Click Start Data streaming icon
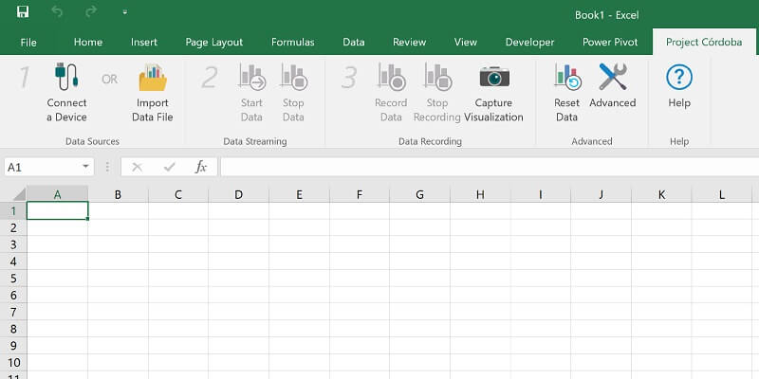Viewport: 759px width, 379px height. (x=252, y=78)
